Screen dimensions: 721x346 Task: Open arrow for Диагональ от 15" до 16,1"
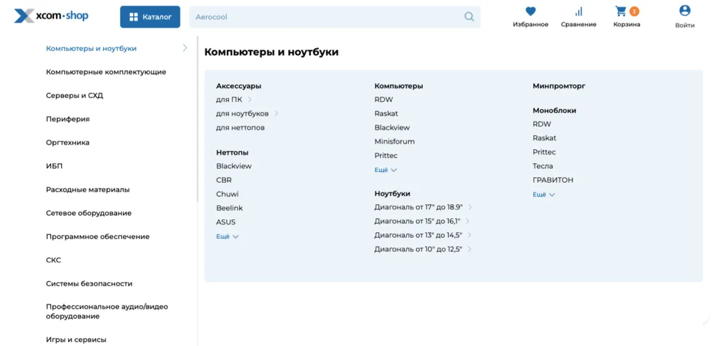click(468, 221)
